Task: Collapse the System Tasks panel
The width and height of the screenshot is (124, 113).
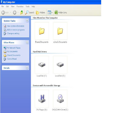Action: pyautogui.click(x=27, y=20)
